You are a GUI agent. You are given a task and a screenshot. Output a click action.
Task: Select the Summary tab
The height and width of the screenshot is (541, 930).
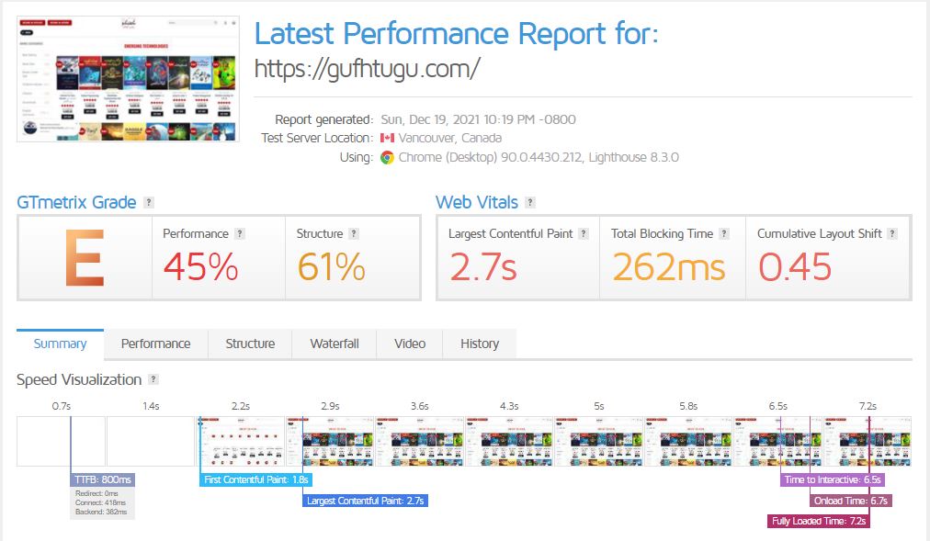click(x=60, y=344)
